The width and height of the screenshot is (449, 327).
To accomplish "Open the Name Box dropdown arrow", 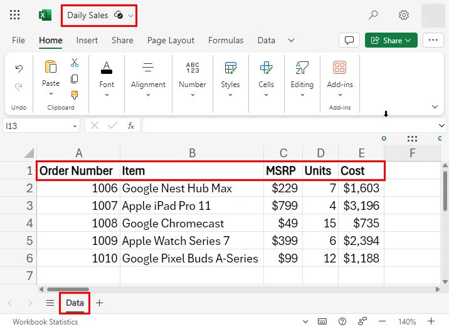I will (75, 126).
